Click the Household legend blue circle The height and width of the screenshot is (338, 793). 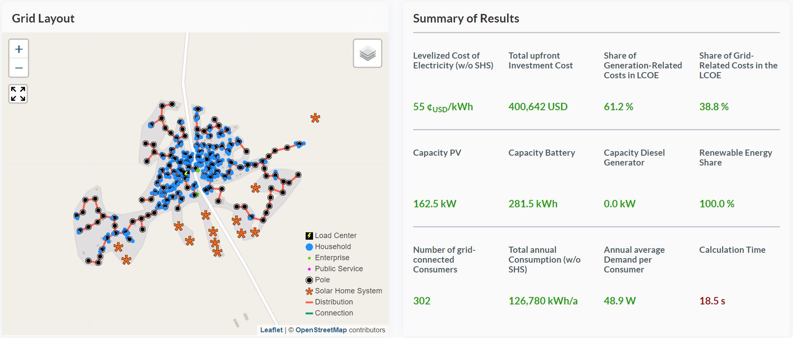pyautogui.click(x=309, y=247)
